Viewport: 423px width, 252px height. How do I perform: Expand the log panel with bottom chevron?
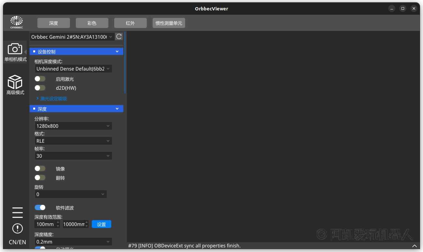point(414,246)
